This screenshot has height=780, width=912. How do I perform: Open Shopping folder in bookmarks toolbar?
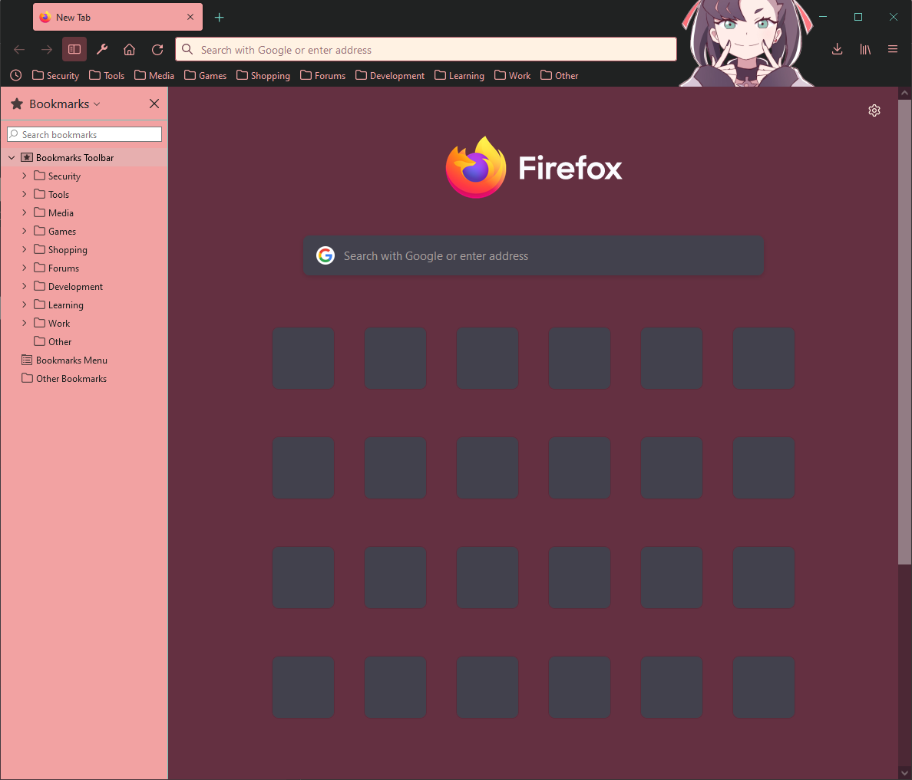[x=263, y=76]
